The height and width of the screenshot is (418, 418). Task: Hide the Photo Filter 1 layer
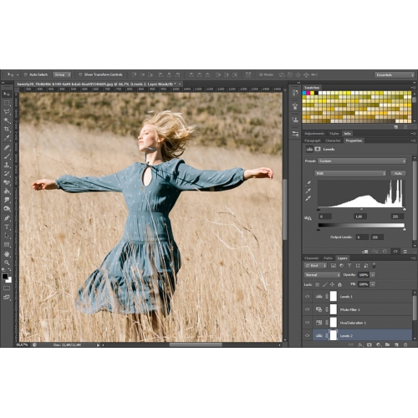(x=308, y=309)
